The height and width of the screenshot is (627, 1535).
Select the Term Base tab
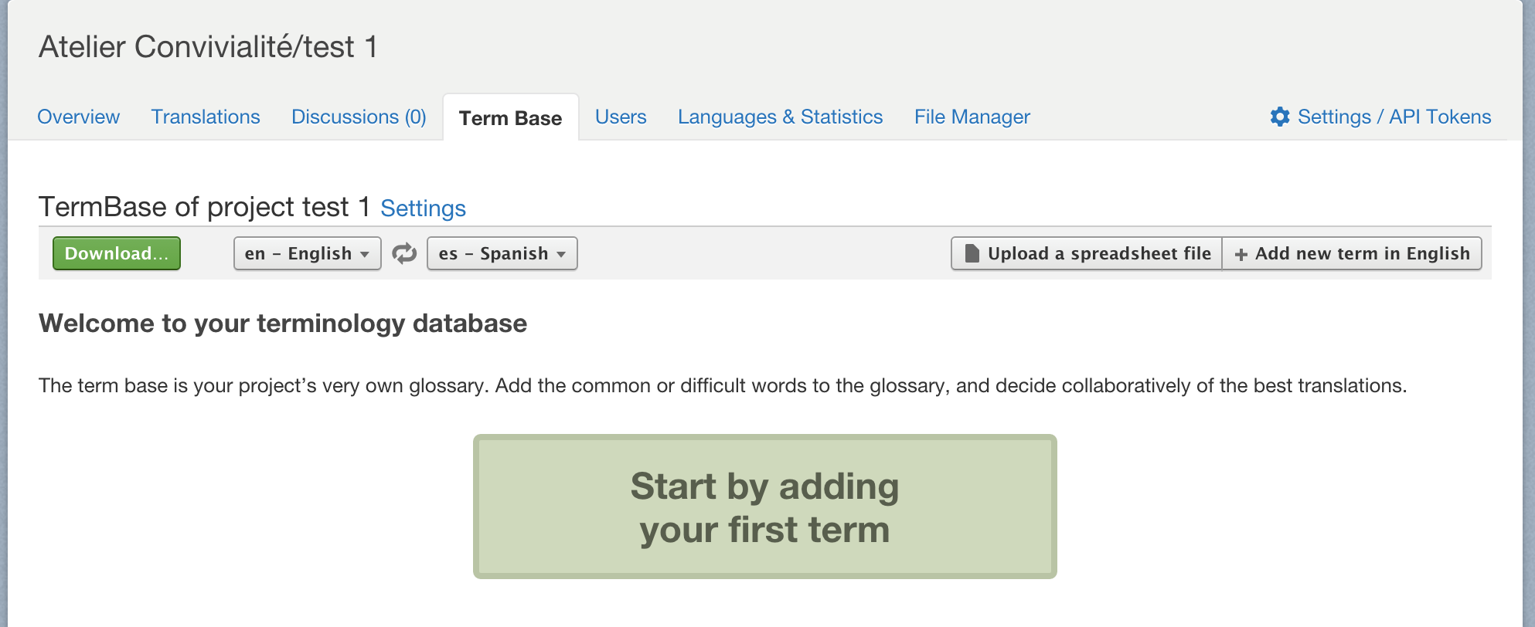[510, 118]
